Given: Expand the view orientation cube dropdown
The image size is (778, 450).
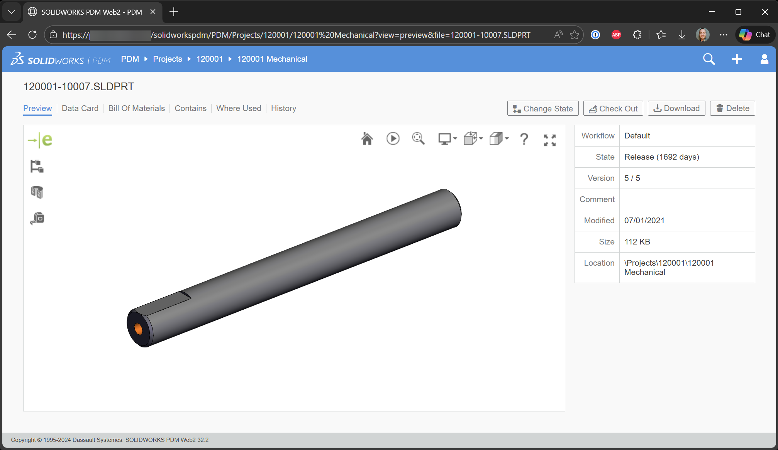Looking at the screenshot, I should [x=481, y=138].
